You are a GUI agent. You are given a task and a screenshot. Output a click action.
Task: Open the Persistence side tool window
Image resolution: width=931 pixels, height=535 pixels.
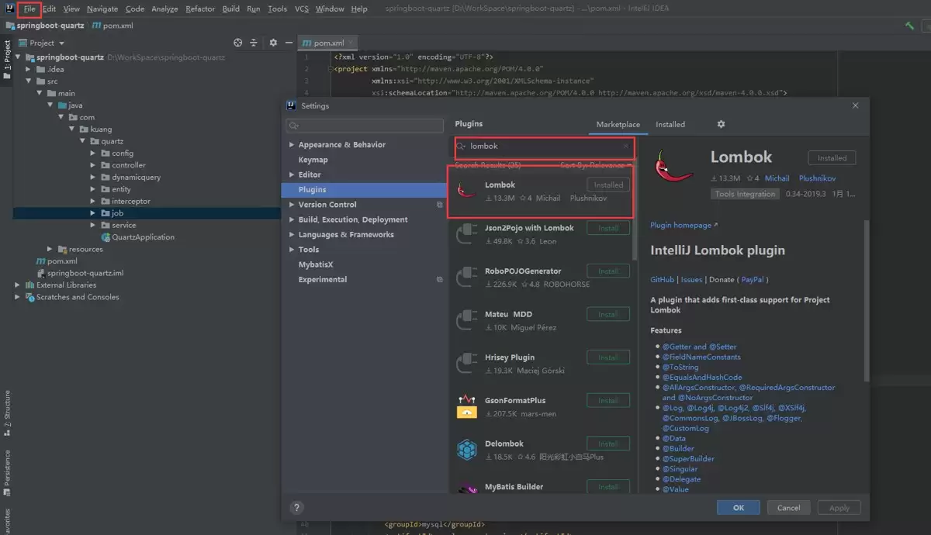click(7, 472)
